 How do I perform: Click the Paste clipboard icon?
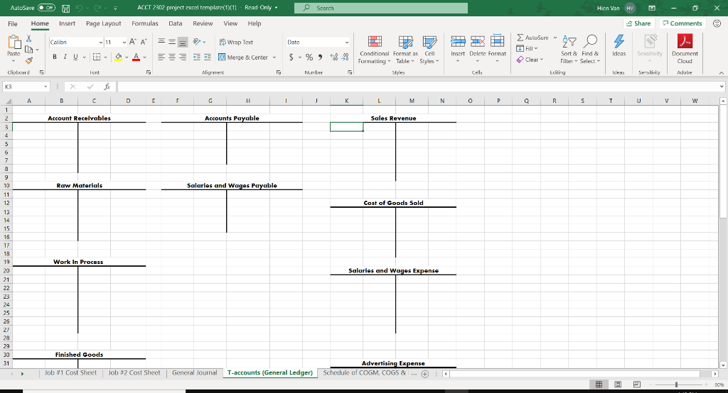[x=14, y=43]
